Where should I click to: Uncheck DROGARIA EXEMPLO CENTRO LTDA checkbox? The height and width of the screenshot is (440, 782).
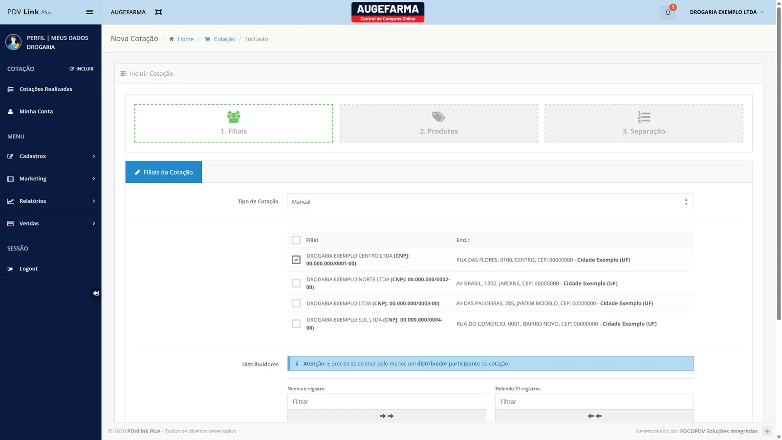(296, 260)
